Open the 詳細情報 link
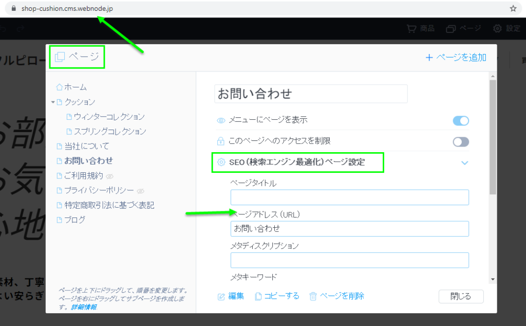The width and height of the screenshot is (526, 326). coord(84,307)
